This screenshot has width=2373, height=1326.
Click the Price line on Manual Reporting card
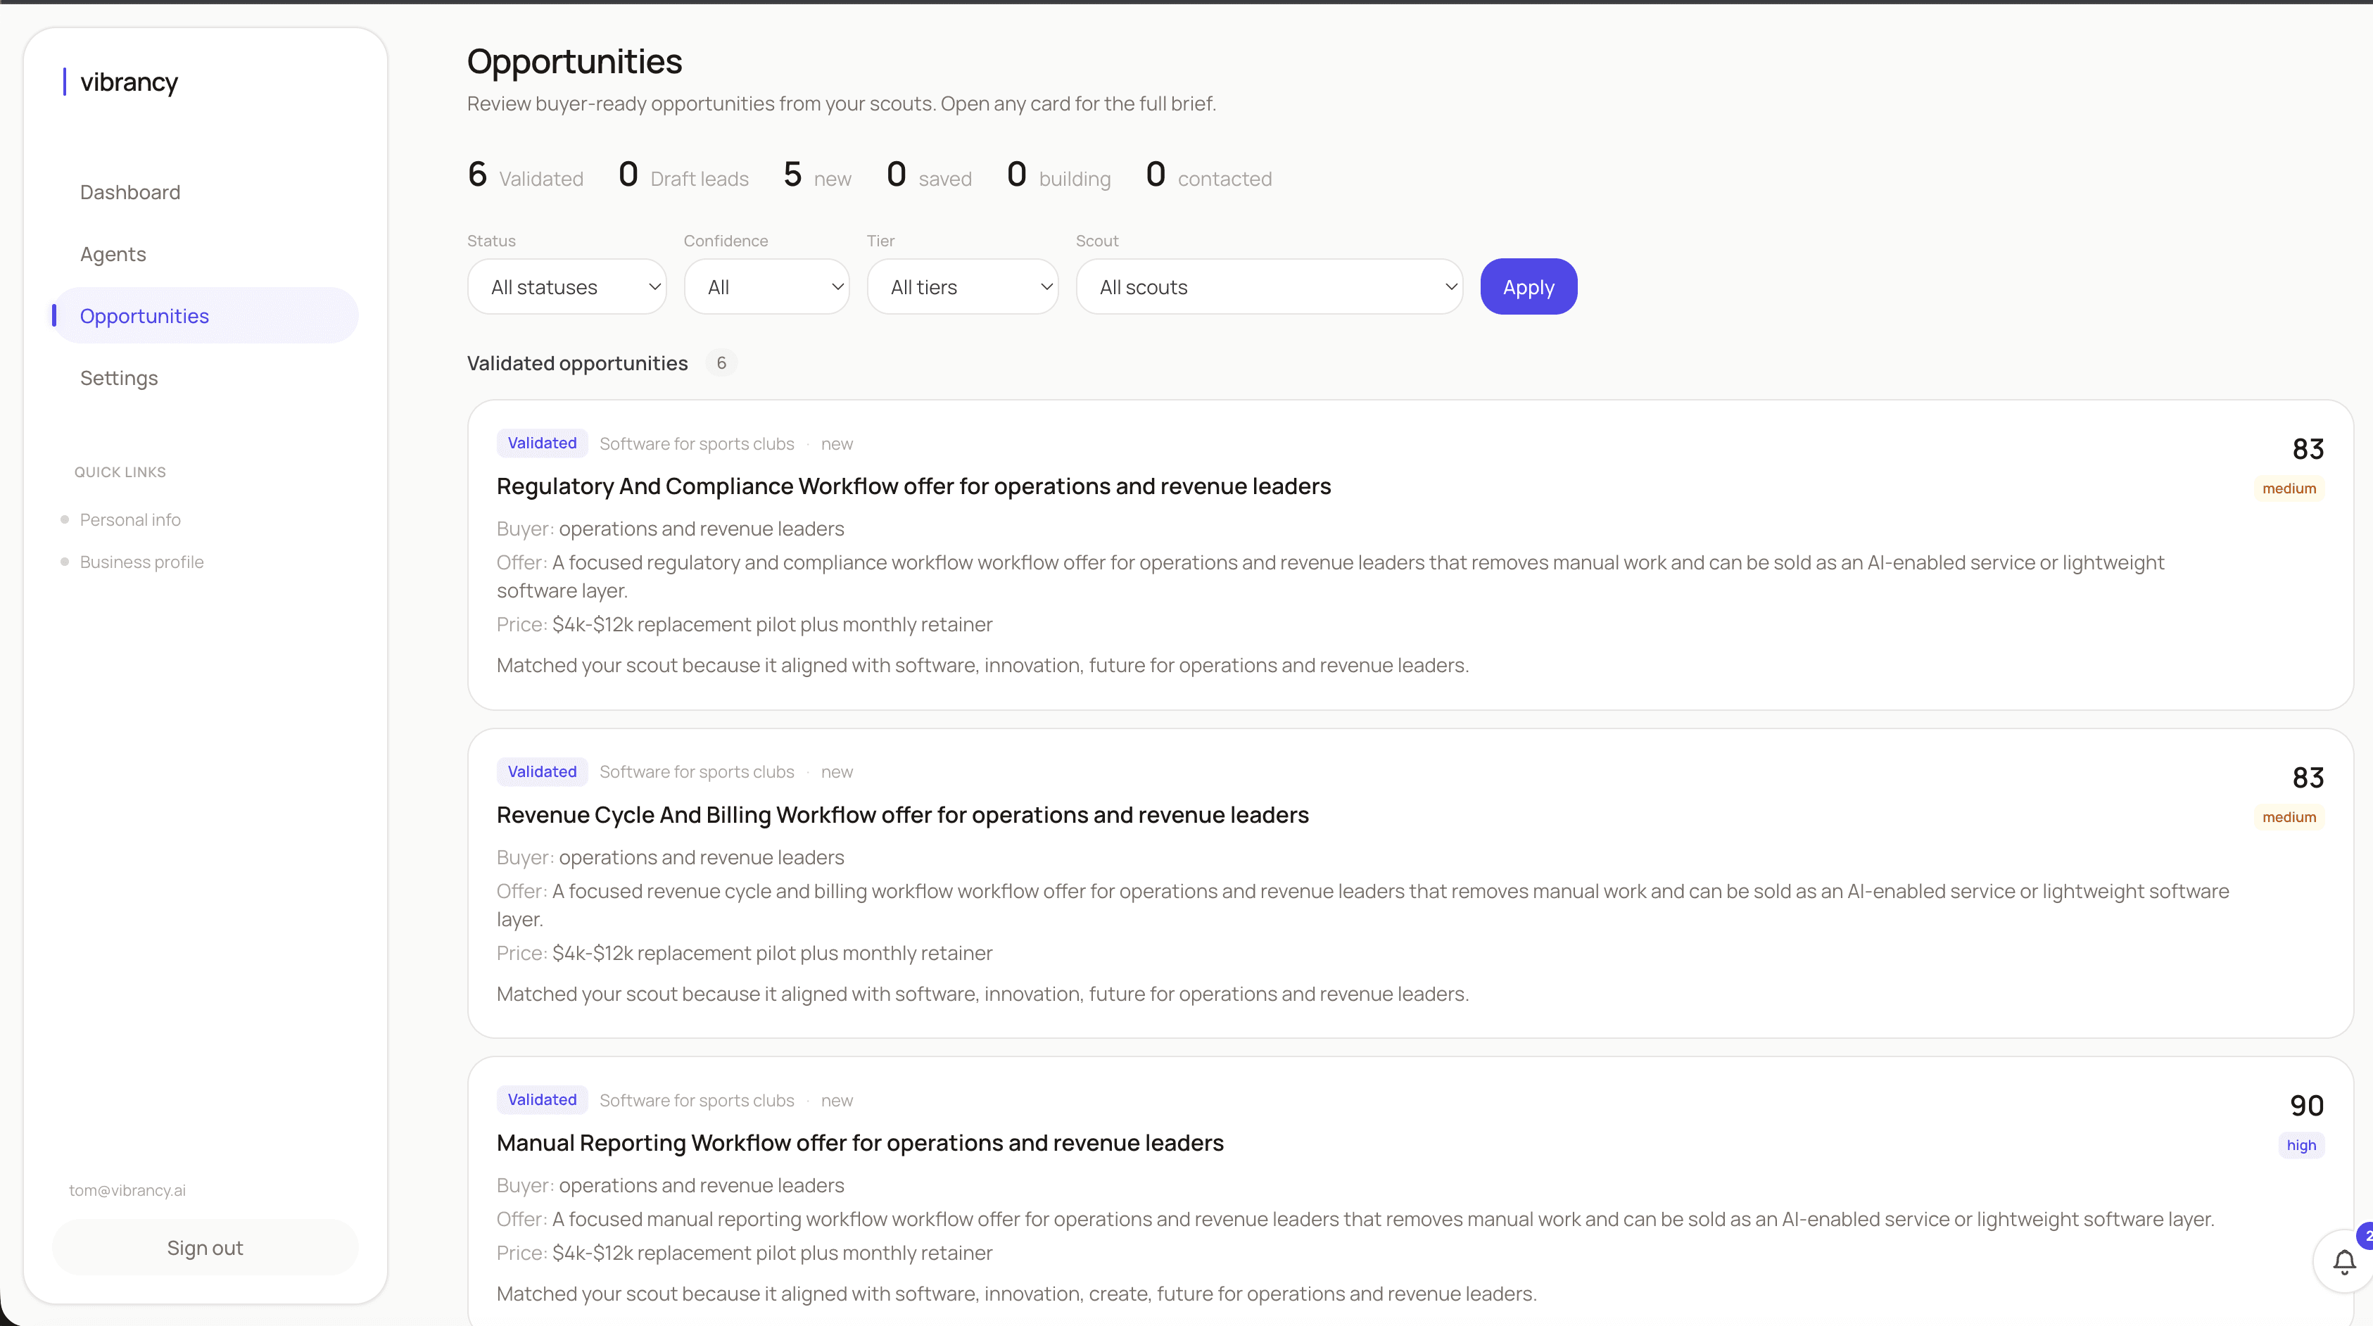pos(745,1254)
